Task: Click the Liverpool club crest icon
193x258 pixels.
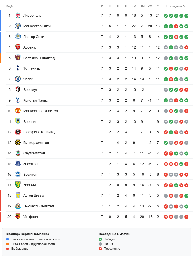Action: (18, 16)
